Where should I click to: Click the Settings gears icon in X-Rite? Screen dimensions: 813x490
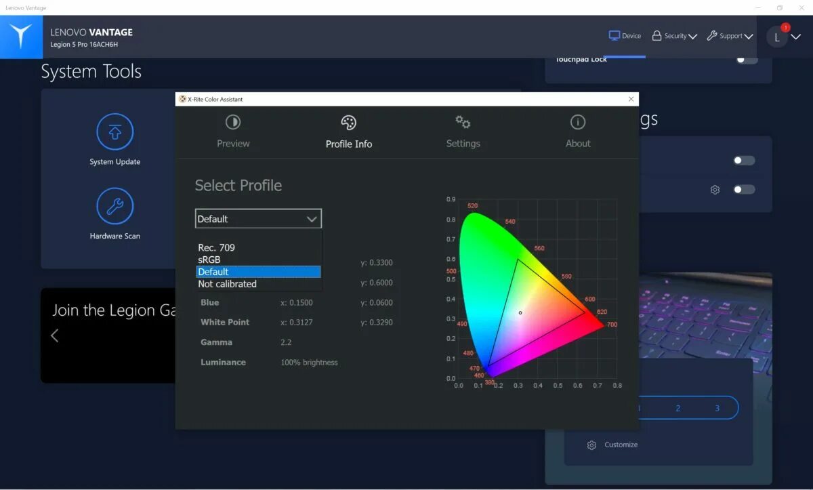point(463,122)
